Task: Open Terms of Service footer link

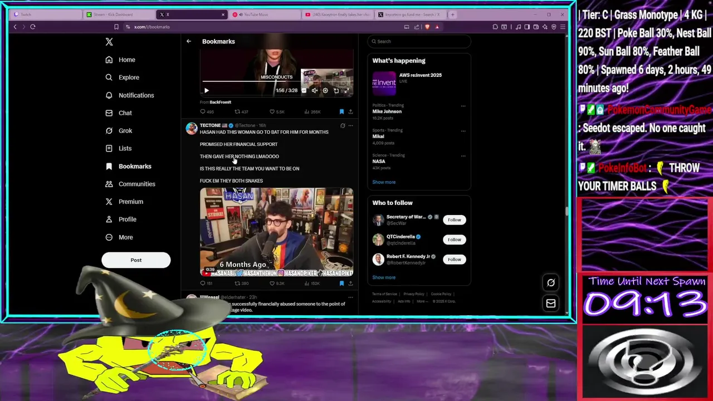Action: (384, 294)
